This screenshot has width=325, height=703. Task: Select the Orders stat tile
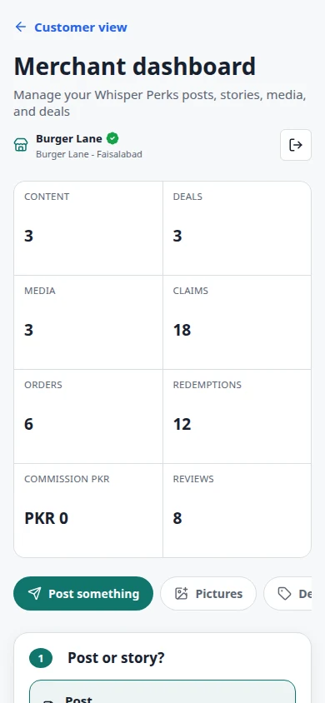click(x=88, y=416)
